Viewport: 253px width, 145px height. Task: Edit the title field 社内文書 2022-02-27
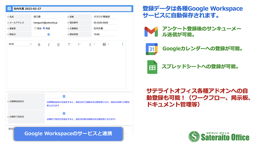pos(72,9)
